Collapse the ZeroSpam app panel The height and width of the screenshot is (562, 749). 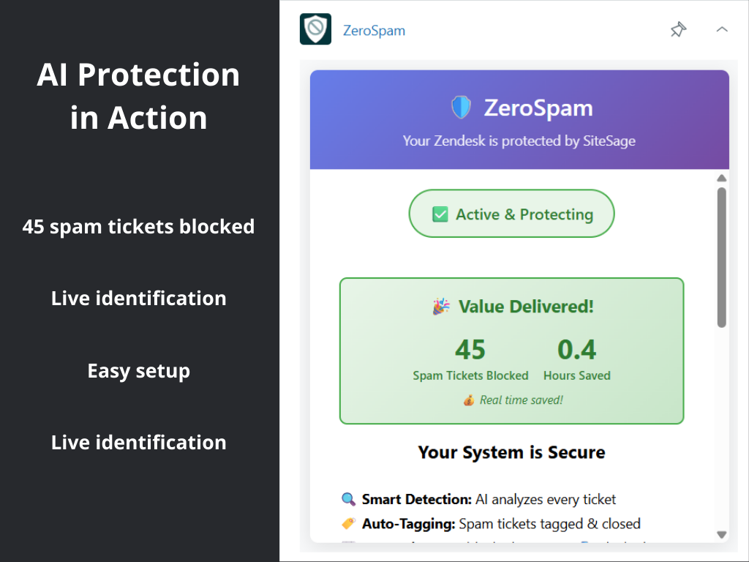pos(722,30)
